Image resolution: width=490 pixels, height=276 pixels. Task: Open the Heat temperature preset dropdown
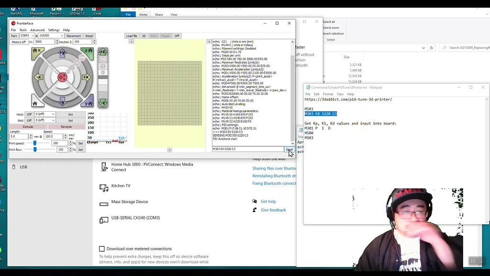click(x=45, y=115)
